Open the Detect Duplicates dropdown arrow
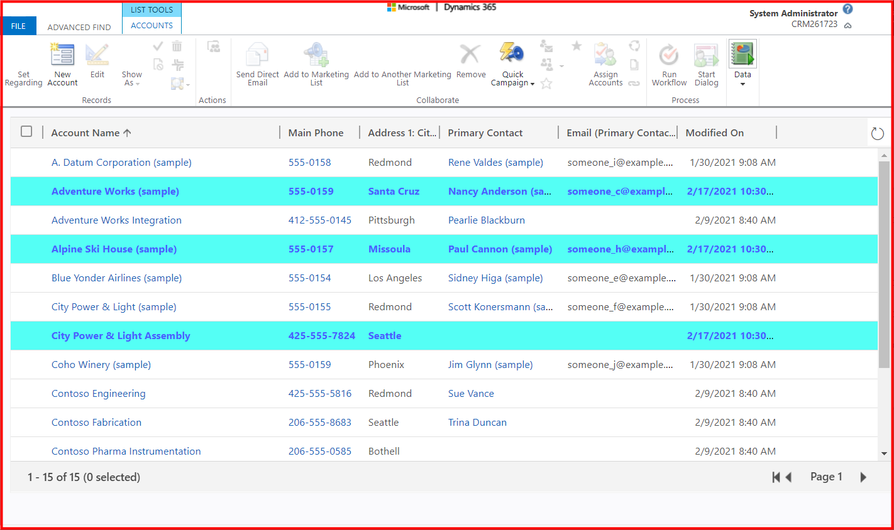894x530 pixels. 188,85
